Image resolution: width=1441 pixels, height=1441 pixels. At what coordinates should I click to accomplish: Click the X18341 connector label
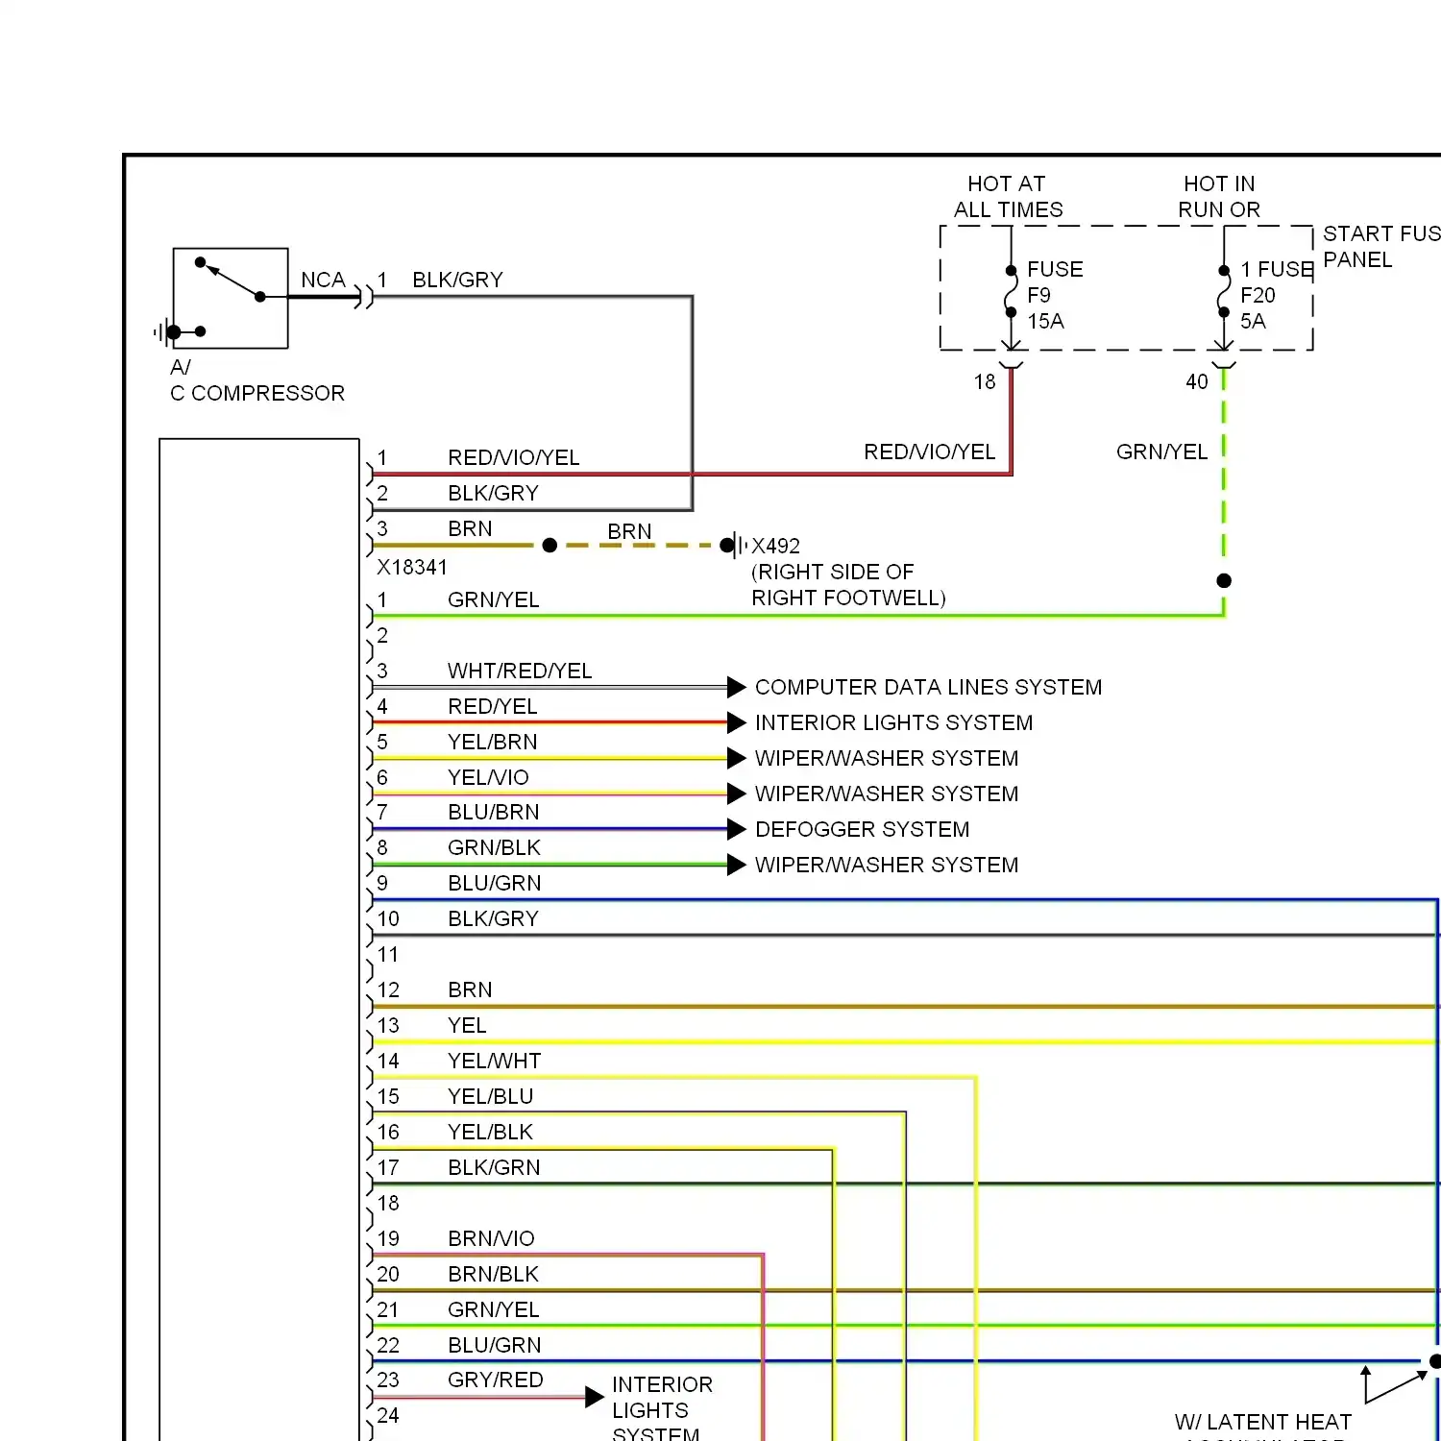412,567
